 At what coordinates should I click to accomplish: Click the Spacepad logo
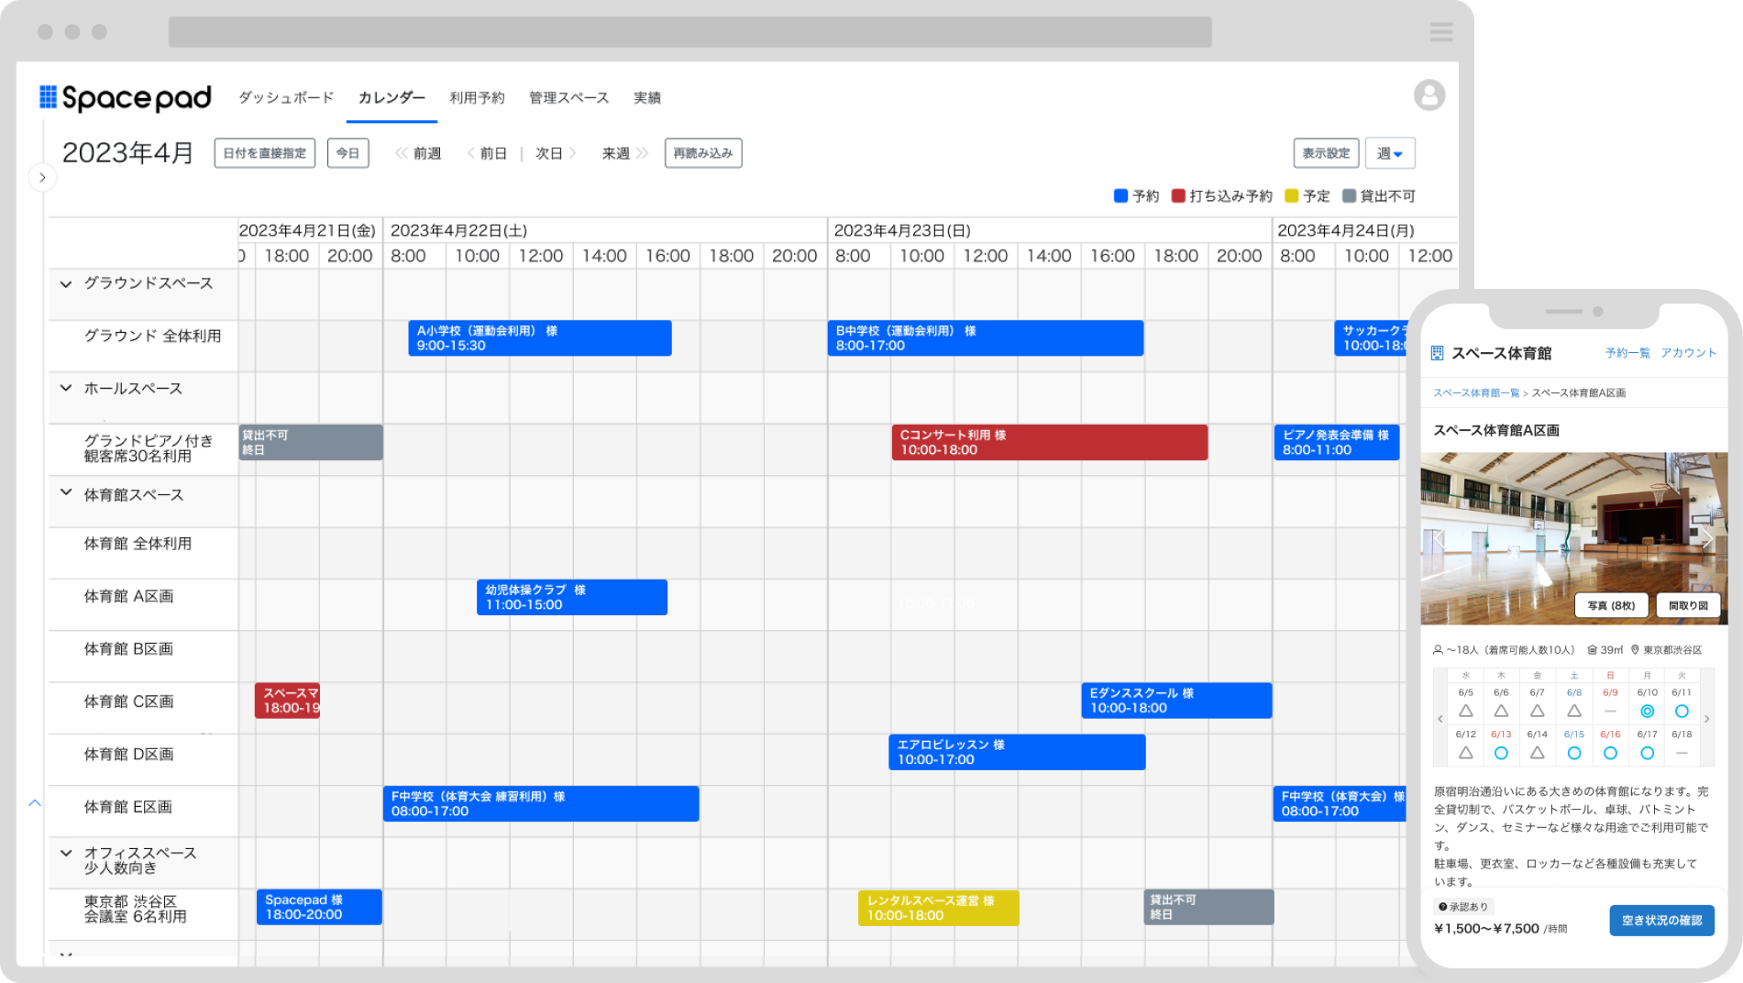[x=126, y=97]
